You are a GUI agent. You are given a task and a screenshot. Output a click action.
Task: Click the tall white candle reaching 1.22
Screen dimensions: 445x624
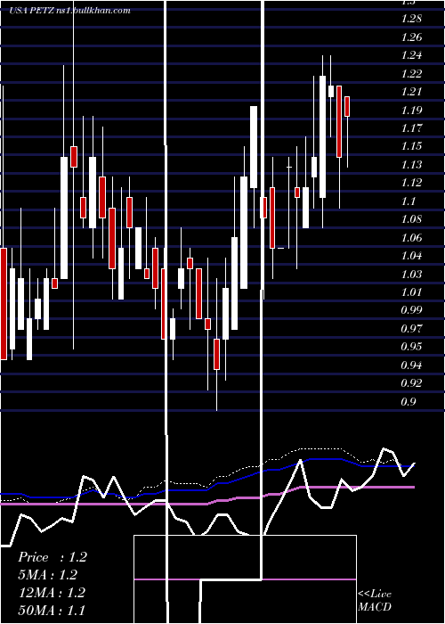(x=322, y=136)
